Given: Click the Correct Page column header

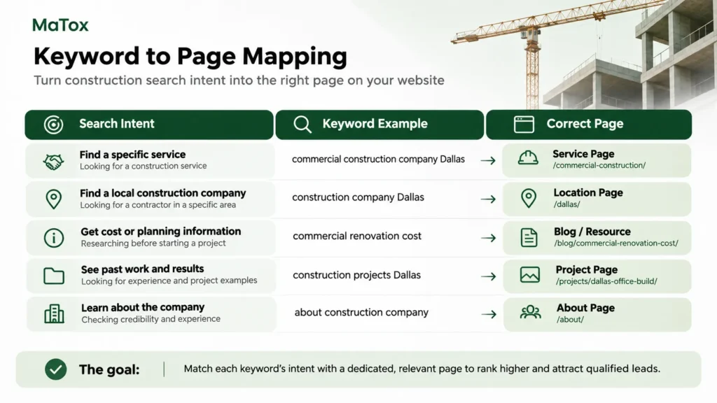Looking at the screenshot, I should 589,125.
